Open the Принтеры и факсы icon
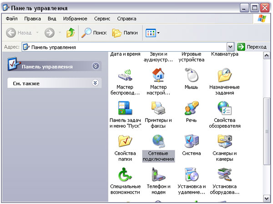Image resolution: width=273 pixels, height=204 pixels. coord(158,108)
